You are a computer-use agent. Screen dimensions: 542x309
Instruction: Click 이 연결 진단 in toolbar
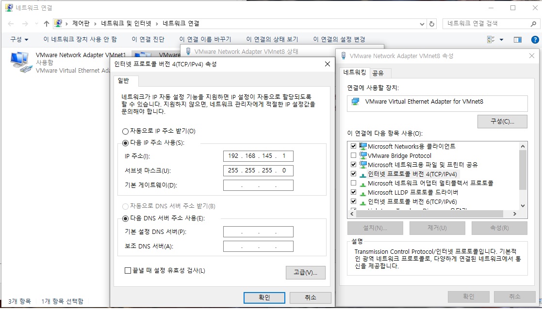coord(148,40)
